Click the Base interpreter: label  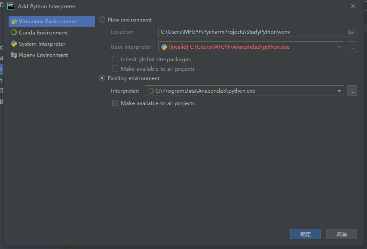132,47
